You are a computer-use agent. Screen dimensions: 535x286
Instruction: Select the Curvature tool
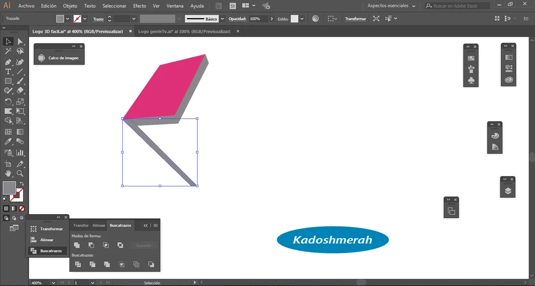click(x=20, y=62)
